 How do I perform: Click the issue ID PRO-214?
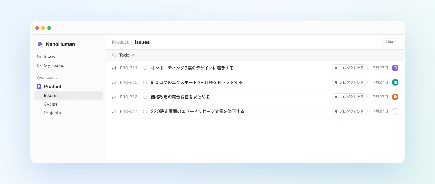pyautogui.click(x=129, y=68)
